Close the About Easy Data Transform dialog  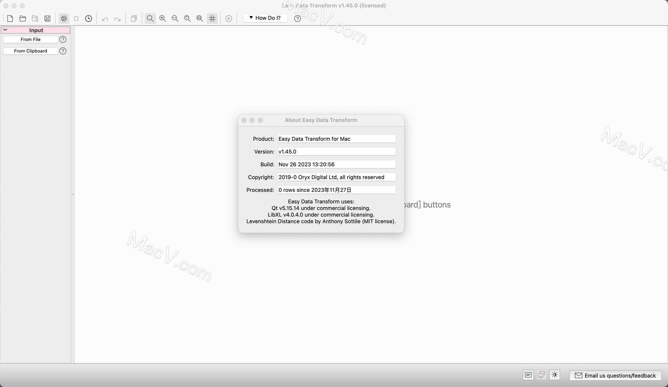(x=244, y=120)
